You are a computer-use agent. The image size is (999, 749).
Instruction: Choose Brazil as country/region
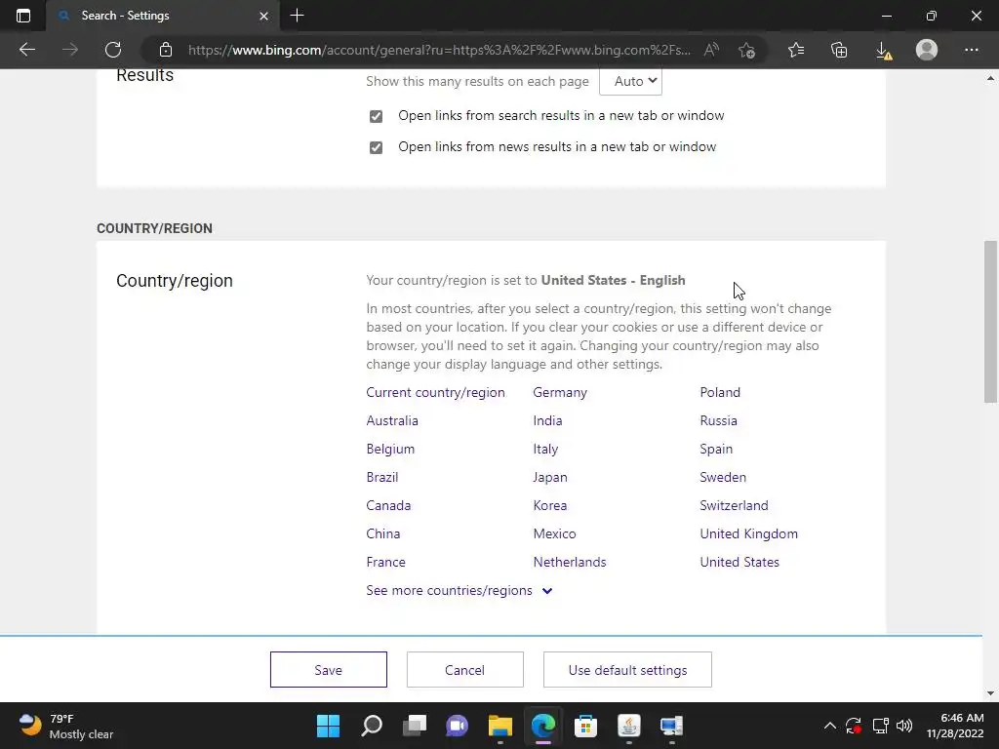pos(381,477)
